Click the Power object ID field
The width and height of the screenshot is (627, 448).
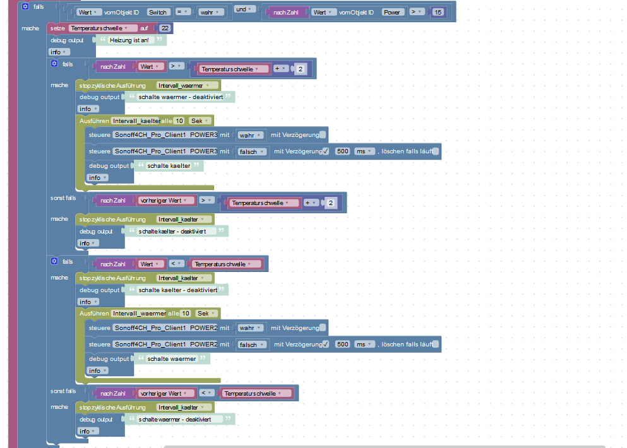click(x=393, y=13)
